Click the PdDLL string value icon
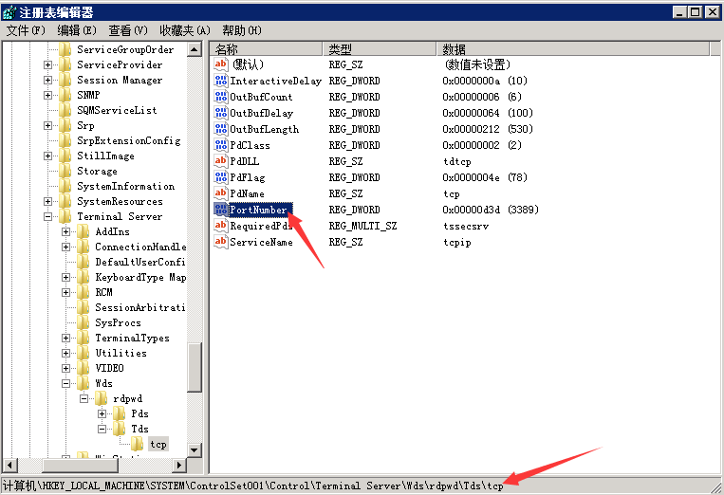The height and width of the screenshot is (495, 724). [221, 161]
